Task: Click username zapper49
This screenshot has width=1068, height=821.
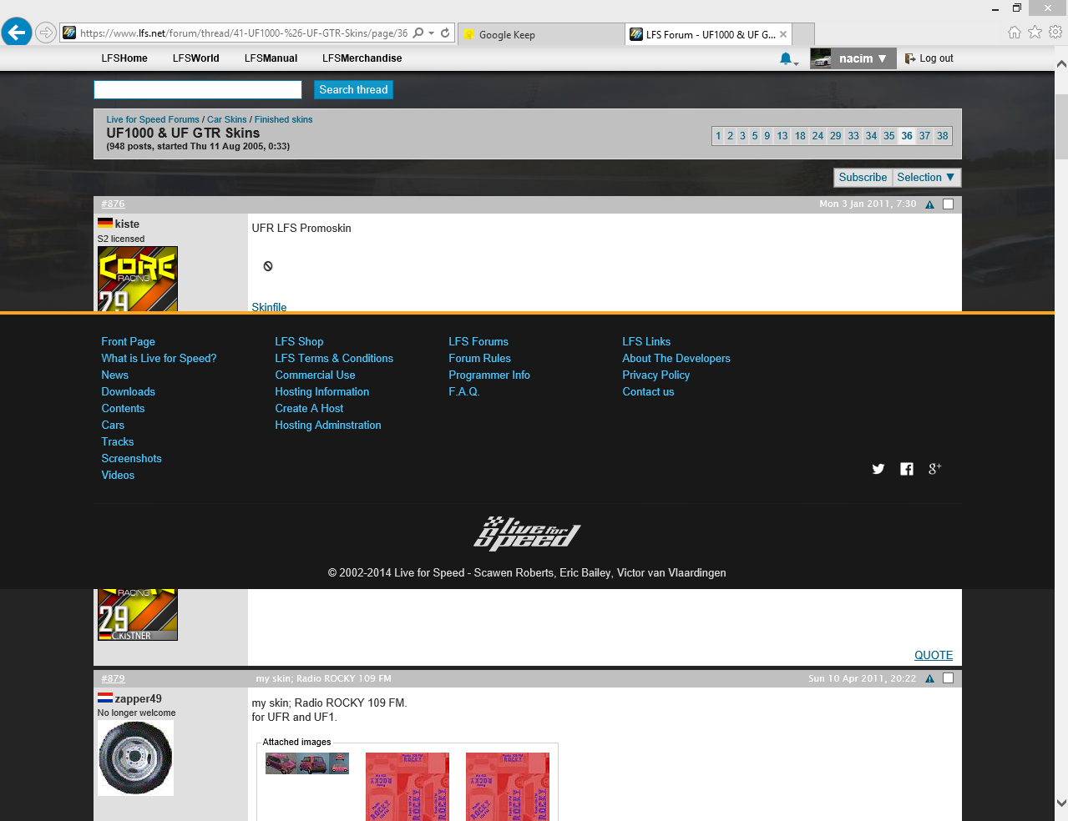Action: (138, 699)
